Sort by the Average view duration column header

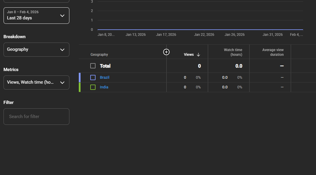pos(273,52)
